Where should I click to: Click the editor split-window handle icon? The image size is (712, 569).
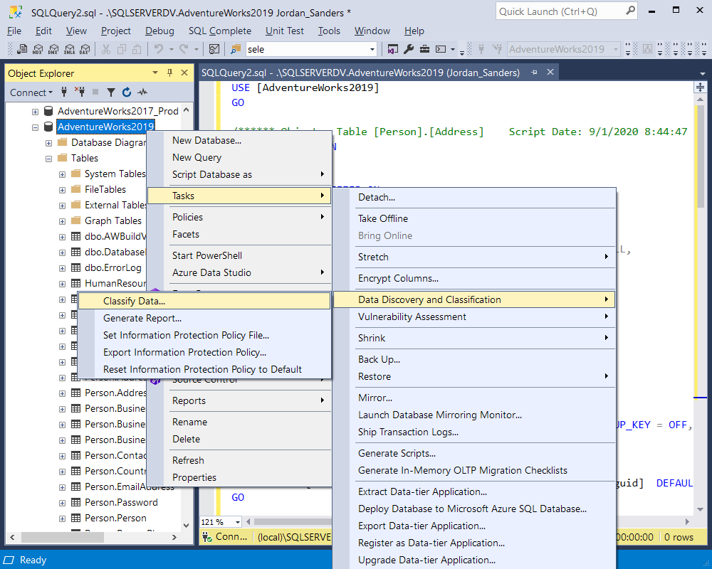point(700,87)
